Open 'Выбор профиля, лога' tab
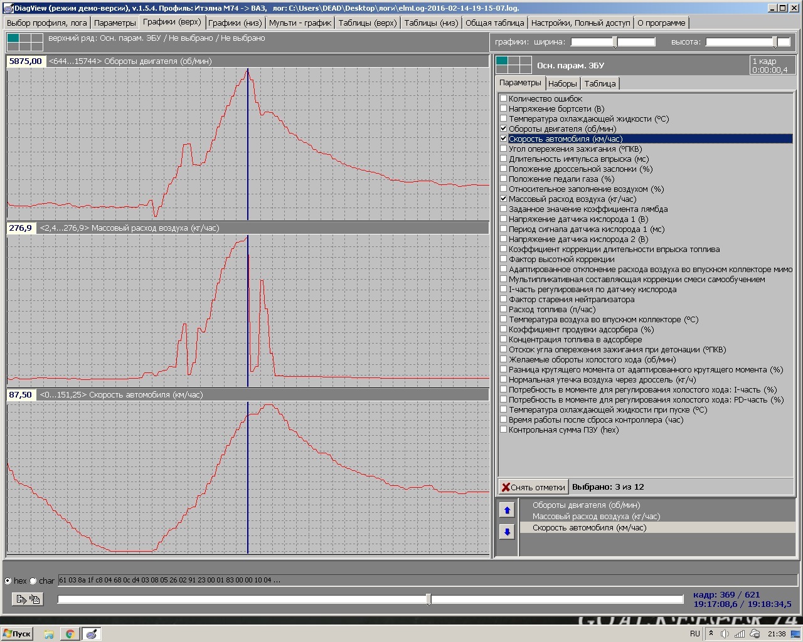This screenshot has height=642, width=803. pyautogui.click(x=47, y=23)
